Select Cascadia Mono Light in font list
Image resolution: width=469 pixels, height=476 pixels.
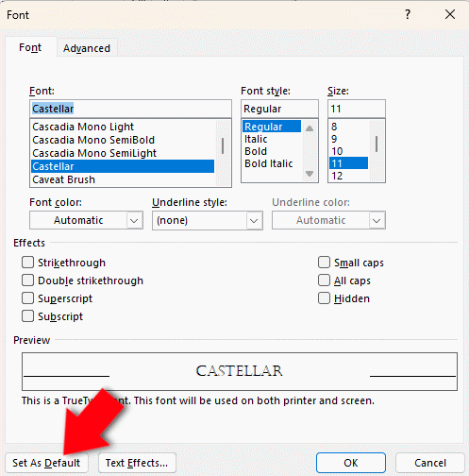[x=123, y=127]
